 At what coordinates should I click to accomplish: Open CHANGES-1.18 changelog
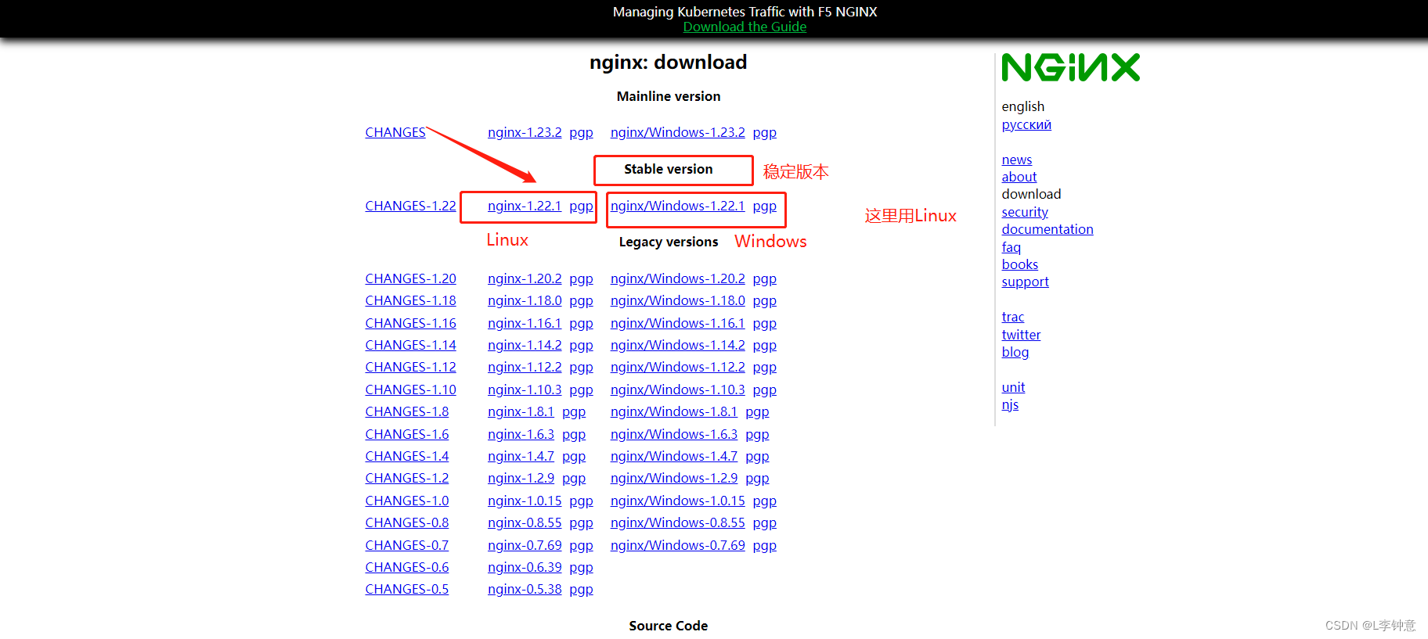pyautogui.click(x=410, y=300)
